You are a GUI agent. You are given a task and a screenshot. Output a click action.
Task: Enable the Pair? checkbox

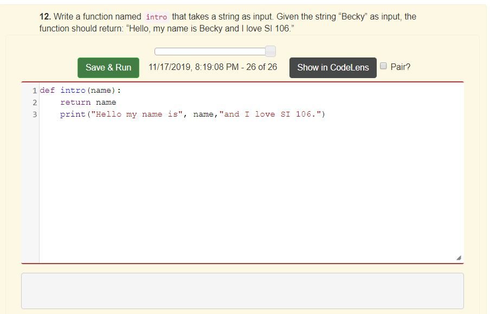(x=383, y=65)
